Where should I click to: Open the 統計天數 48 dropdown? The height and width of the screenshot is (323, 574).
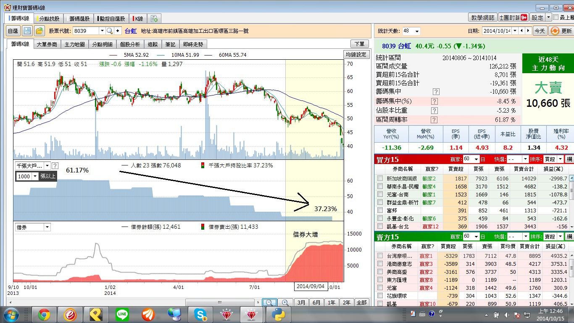click(x=417, y=31)
